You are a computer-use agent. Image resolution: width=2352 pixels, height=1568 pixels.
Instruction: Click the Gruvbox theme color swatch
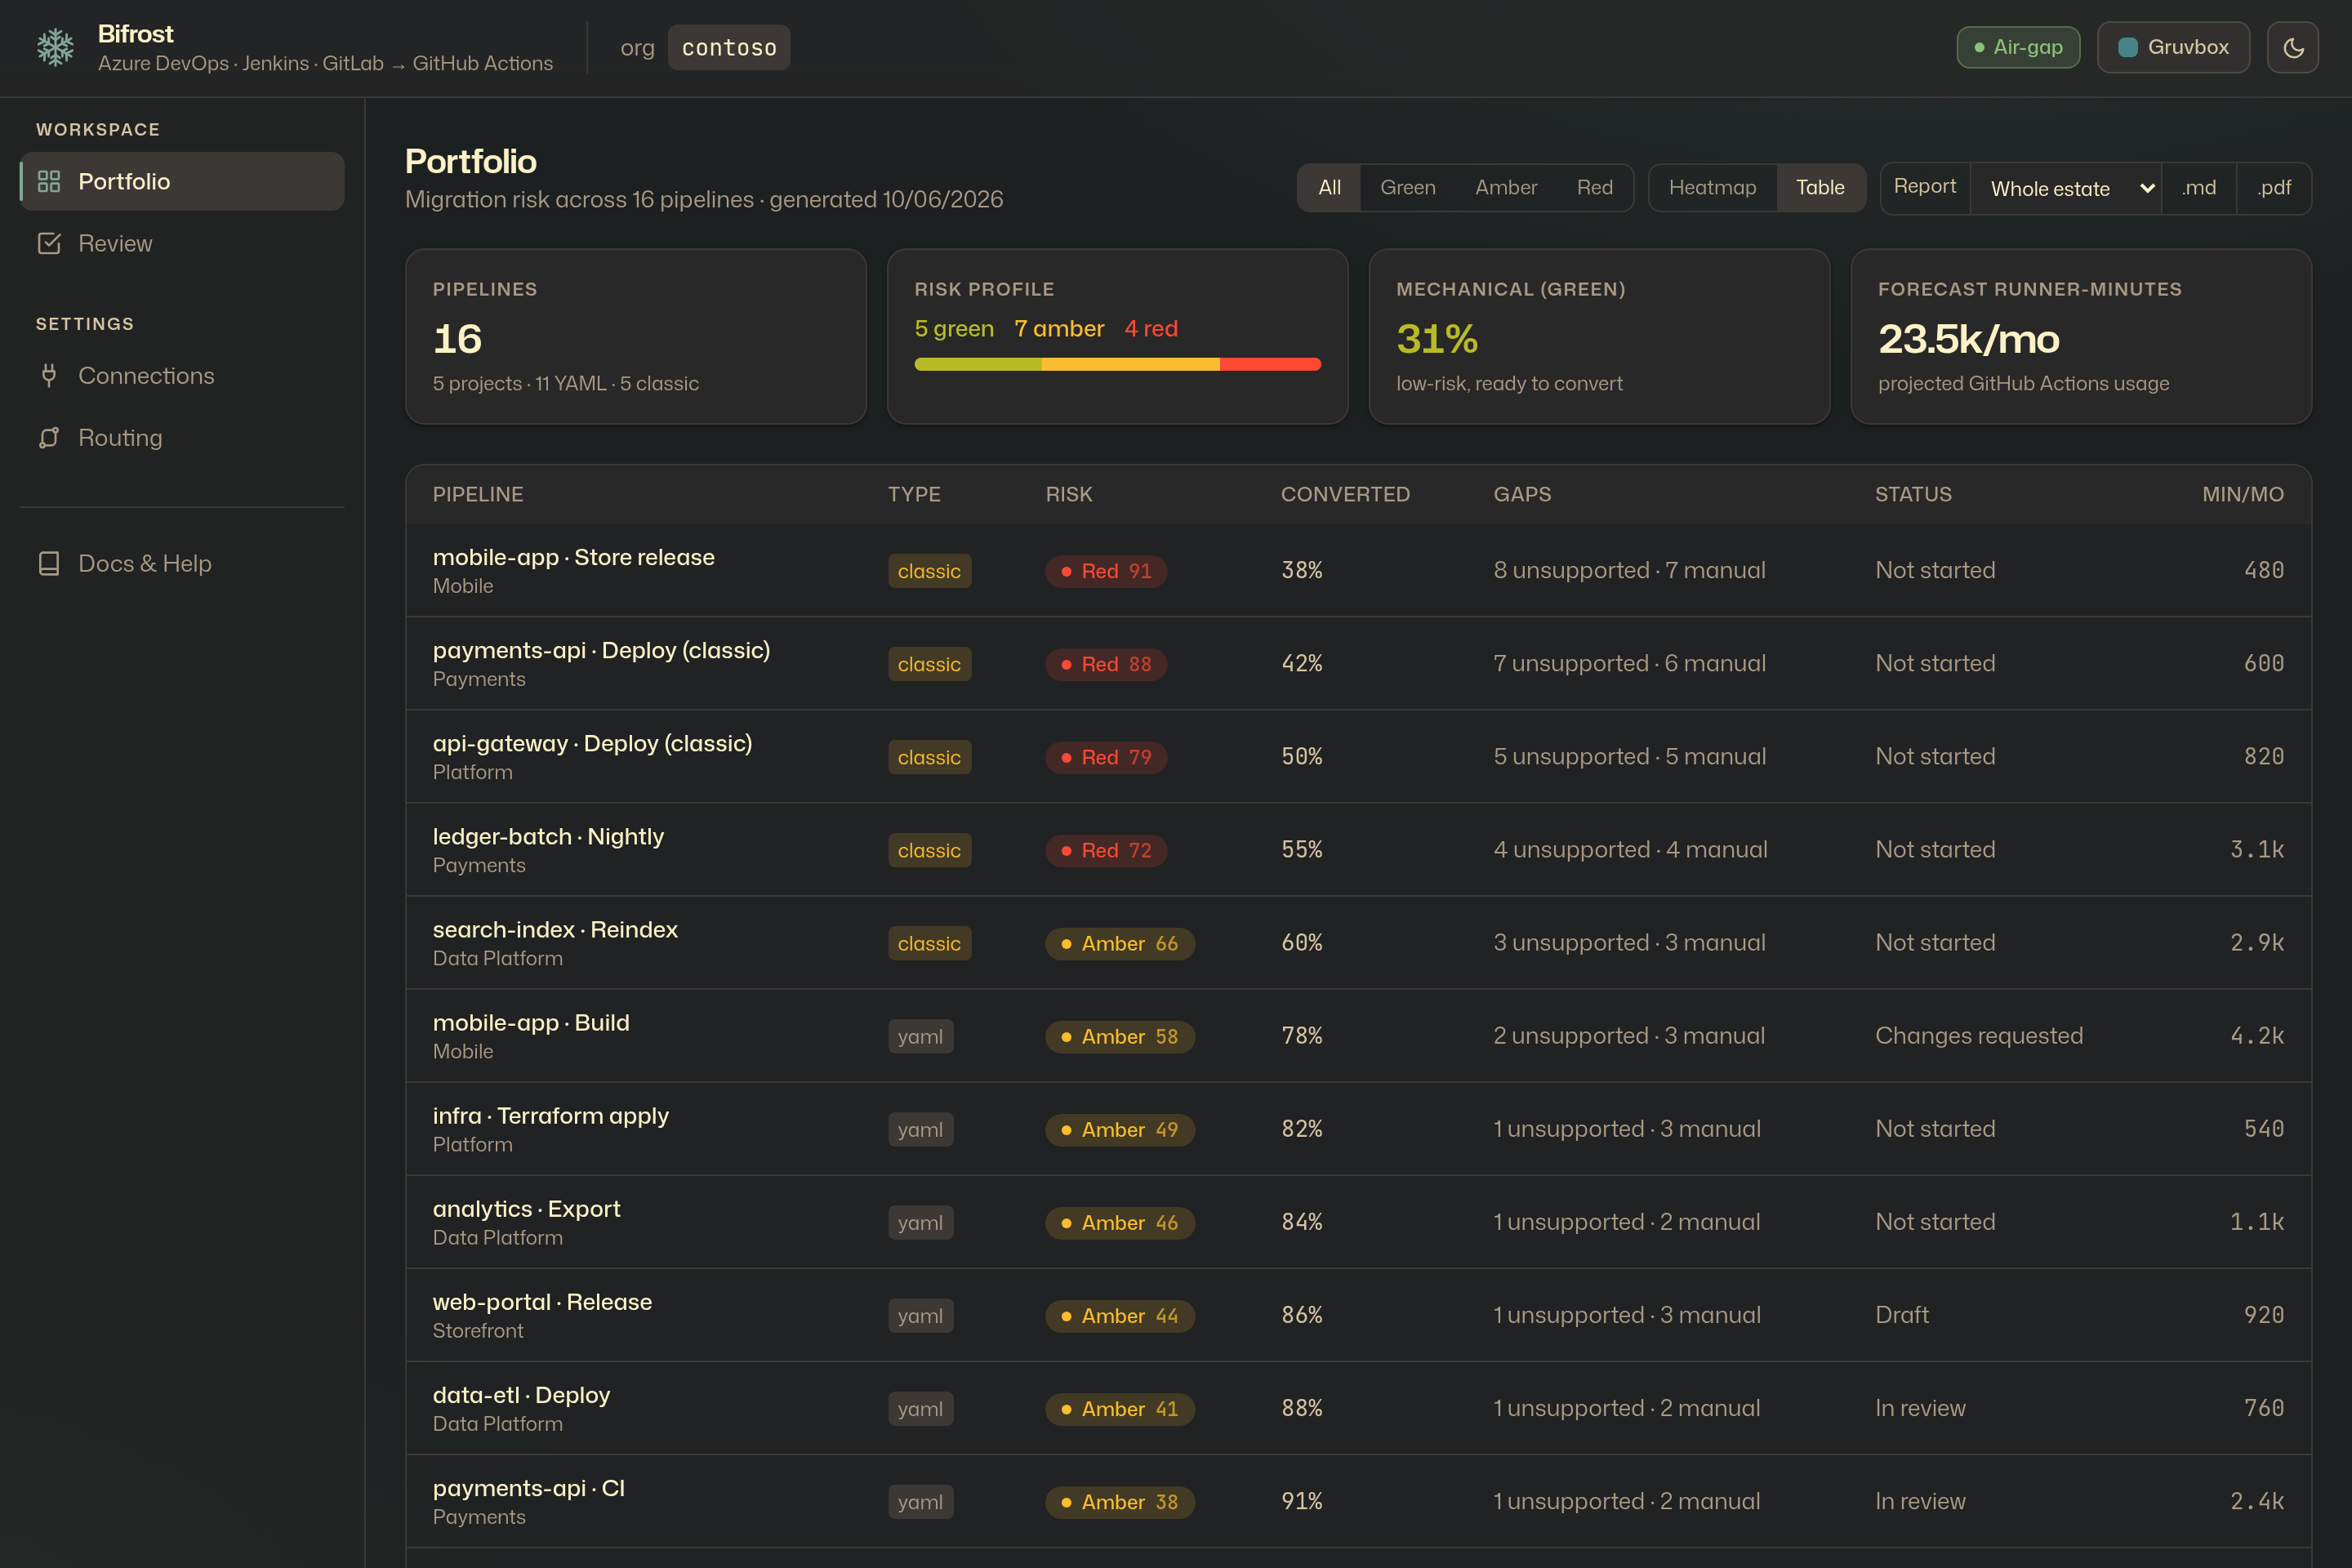pos(2128,47)
